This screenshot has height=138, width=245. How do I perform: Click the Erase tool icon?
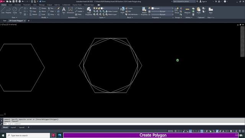[x=59, y=8]
